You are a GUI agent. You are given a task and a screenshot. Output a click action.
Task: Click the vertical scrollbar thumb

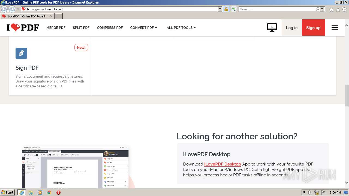347,96
